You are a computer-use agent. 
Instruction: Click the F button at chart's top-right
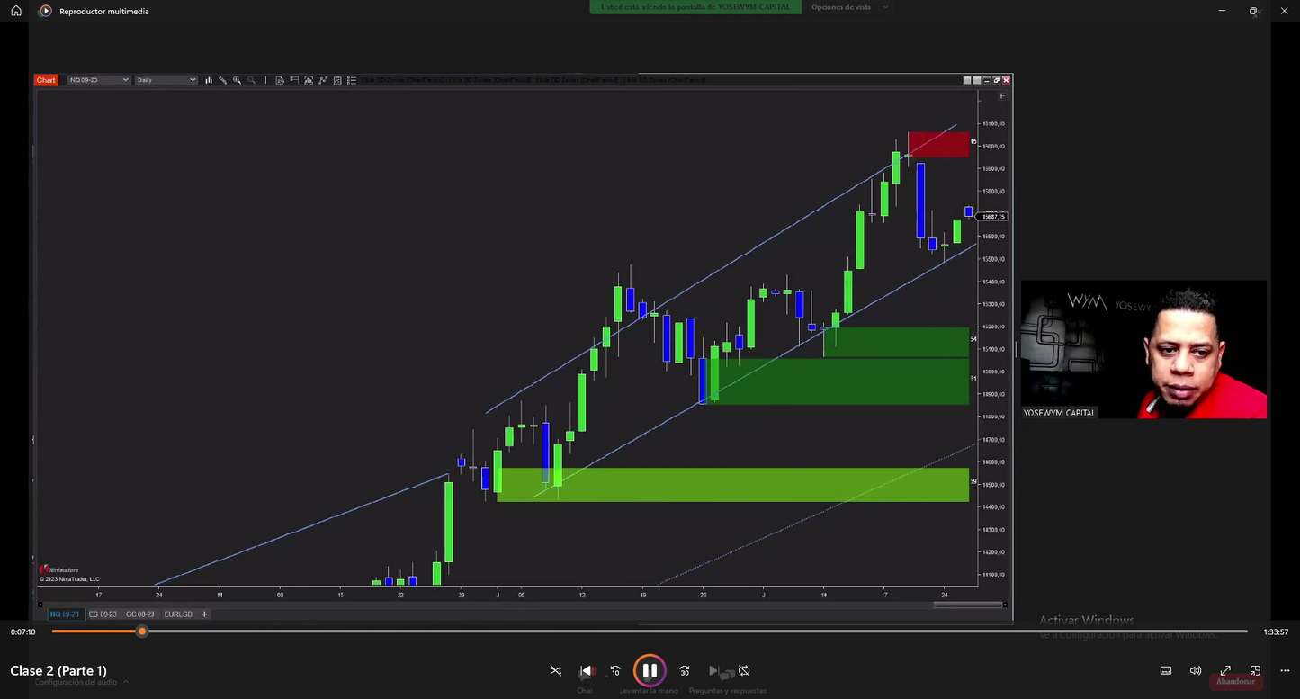(x=1002, y=95)
